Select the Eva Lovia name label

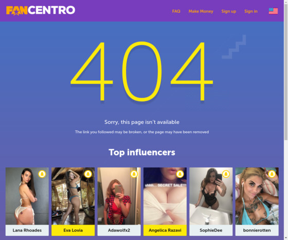tap(73, 230)
